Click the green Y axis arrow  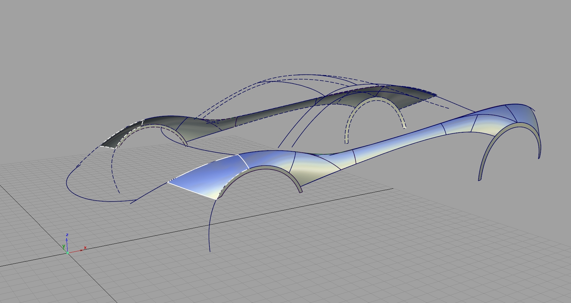point(64,249)
